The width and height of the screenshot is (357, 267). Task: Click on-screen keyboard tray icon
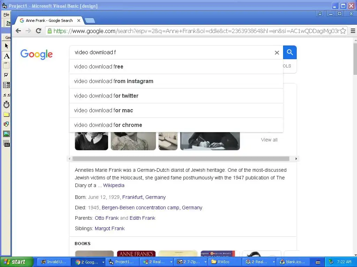(318, 262)
